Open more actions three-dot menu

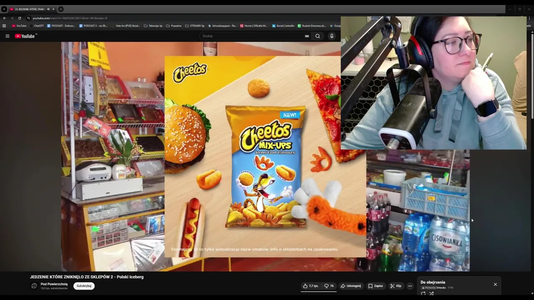click(410, 286)
